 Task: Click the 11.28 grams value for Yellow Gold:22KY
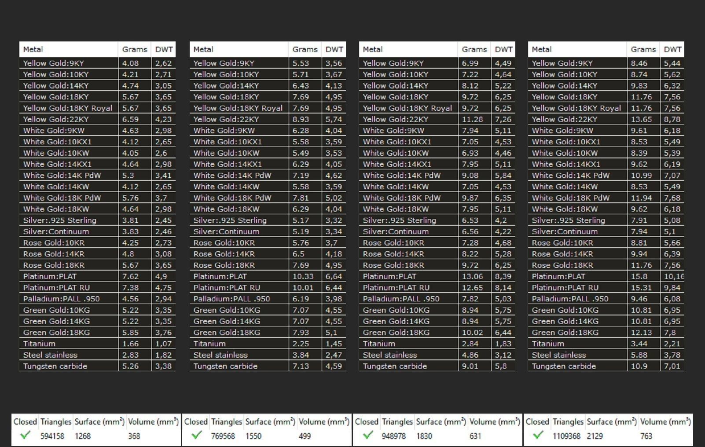coord(472,119)
